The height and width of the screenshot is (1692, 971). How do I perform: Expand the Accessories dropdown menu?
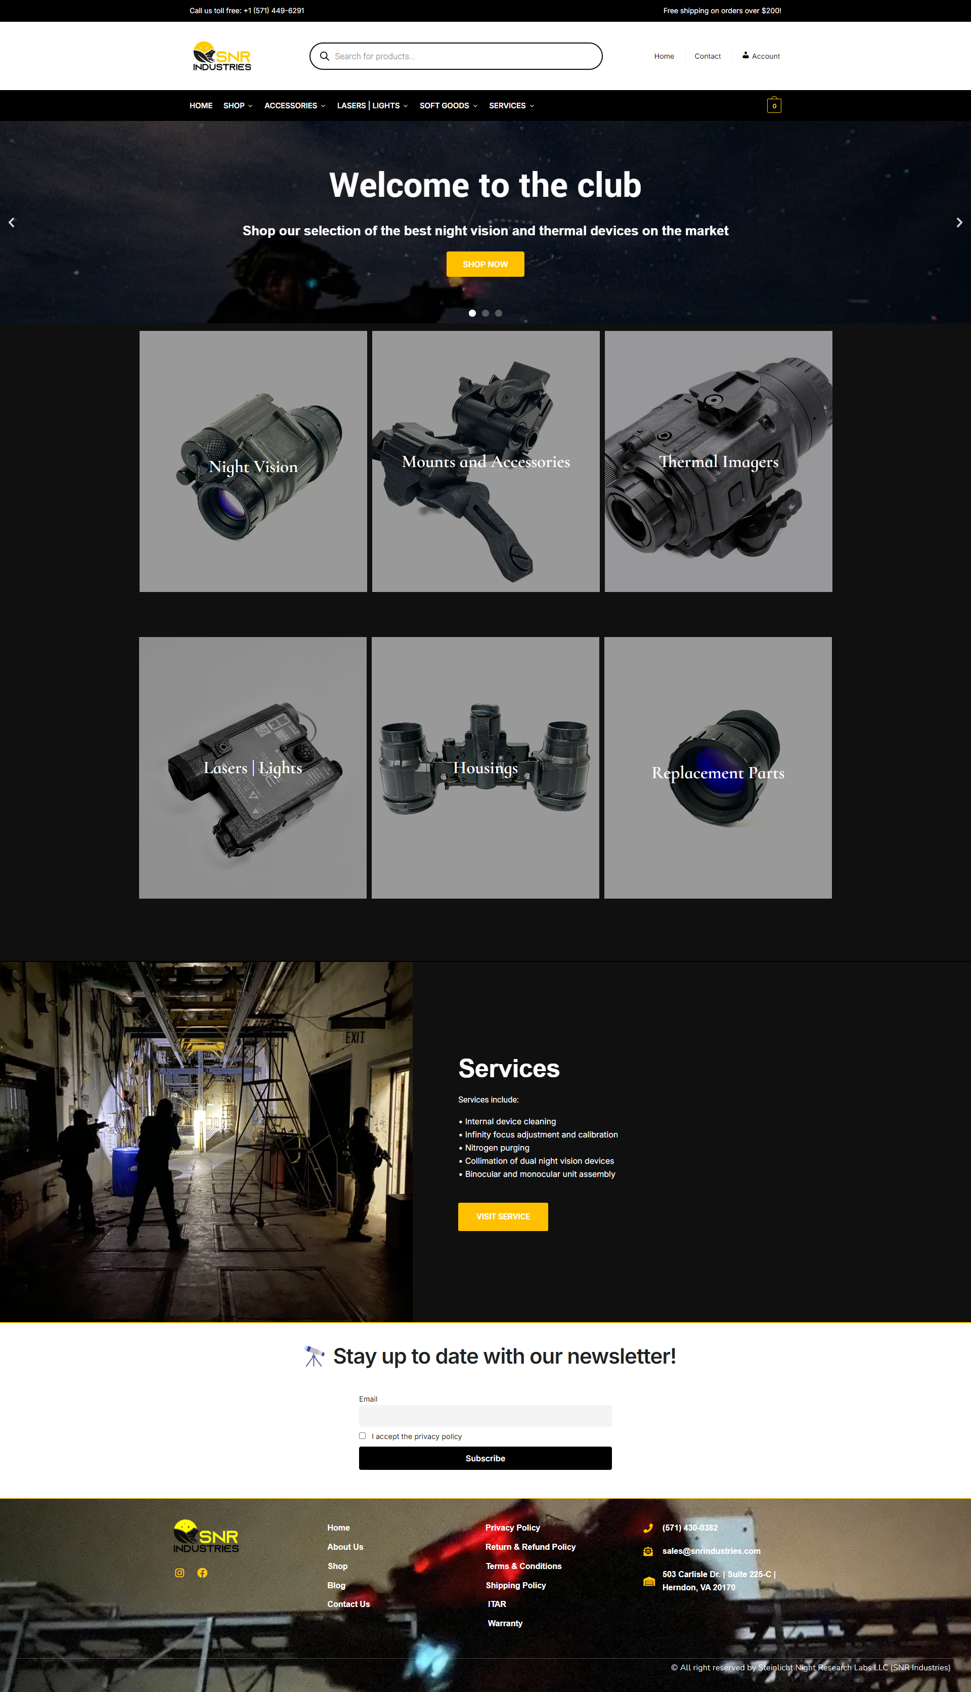[x=294, y=105]
